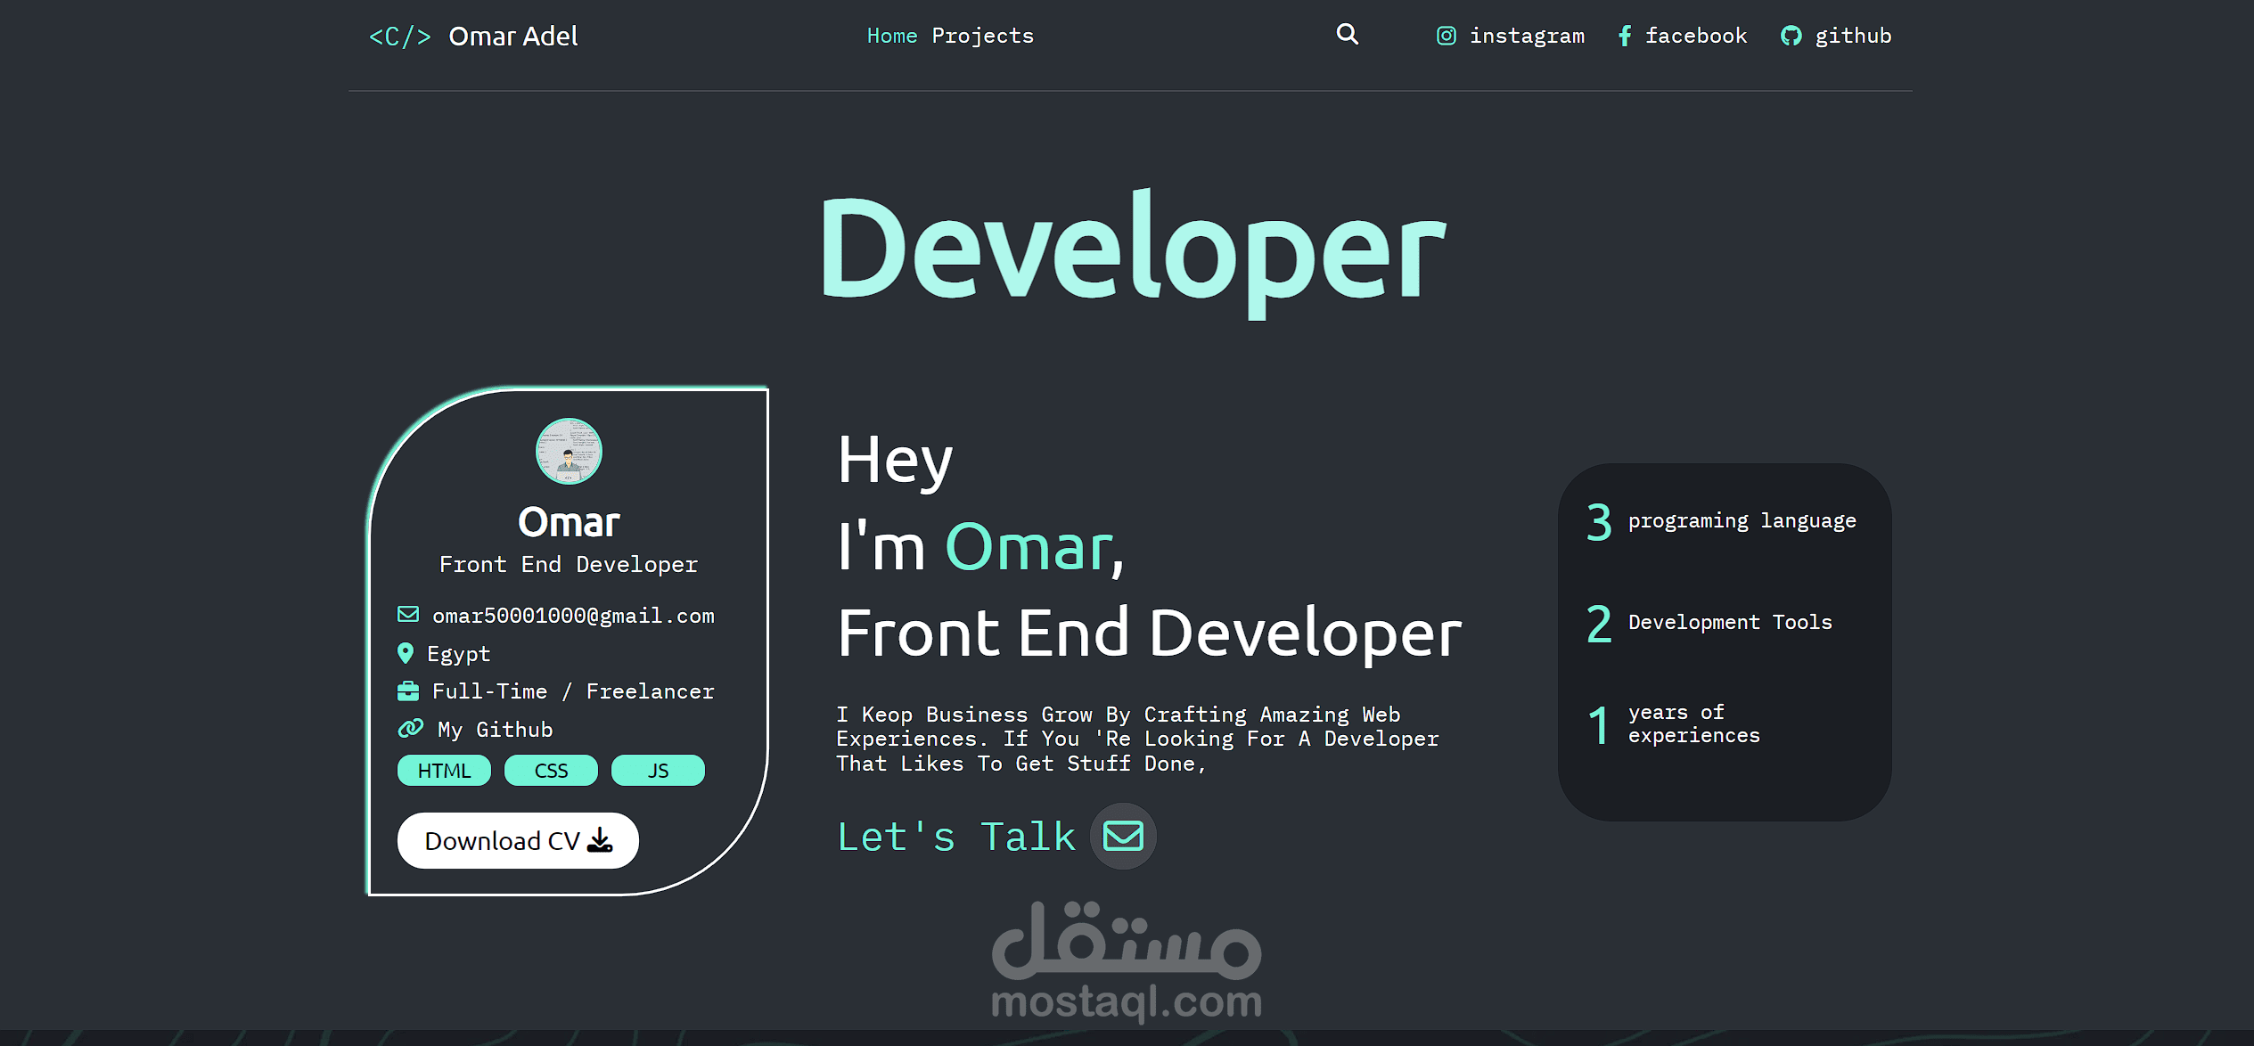Click the location pin icon beside Egypt

coord(406,654)
